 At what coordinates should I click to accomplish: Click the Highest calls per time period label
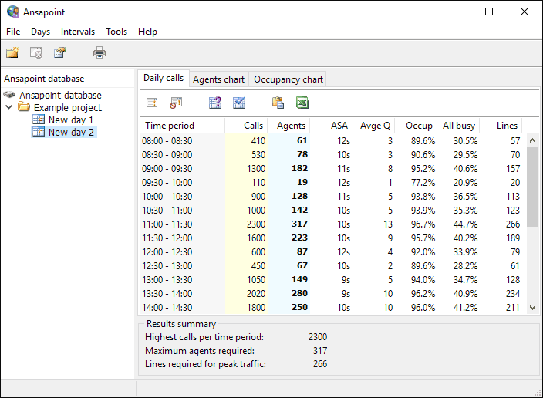[x=204, y=337]
